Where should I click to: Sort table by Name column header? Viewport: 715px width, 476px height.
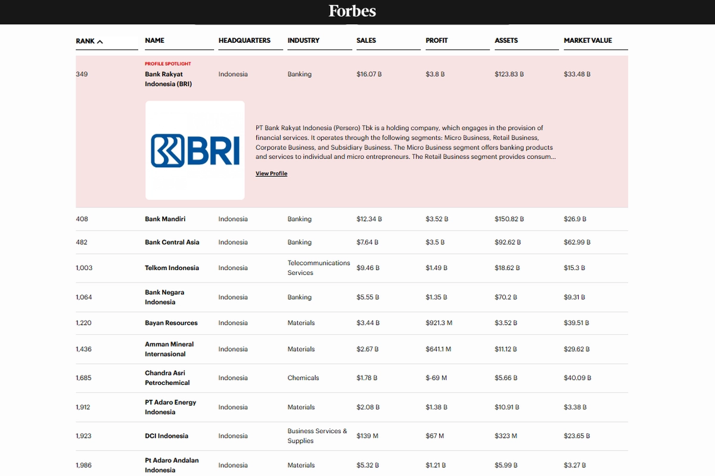click(154, 40)
